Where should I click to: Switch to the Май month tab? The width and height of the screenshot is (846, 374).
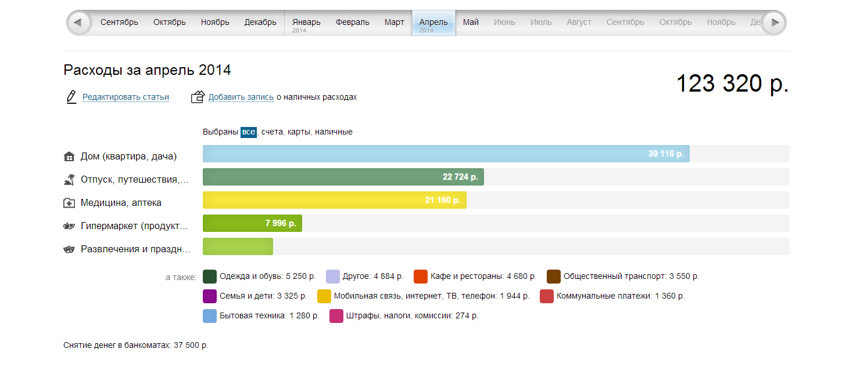pos(471,23)
